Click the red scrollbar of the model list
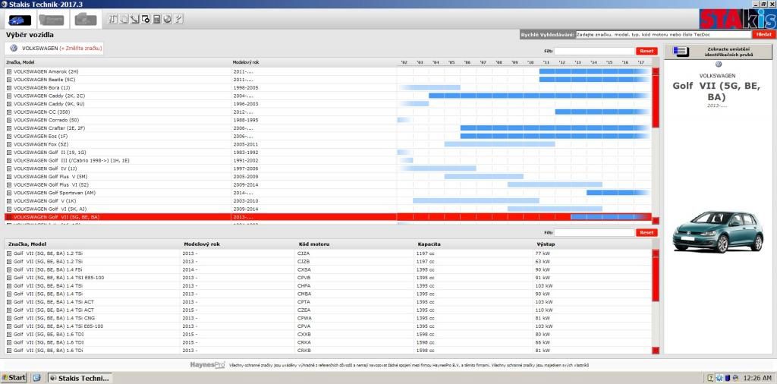Image resolution: width=777 pixels, height=384 pixels. pos(656,144)
